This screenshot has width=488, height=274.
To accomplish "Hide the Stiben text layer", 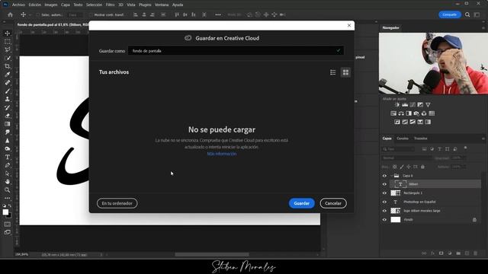I will click(384, 184).
